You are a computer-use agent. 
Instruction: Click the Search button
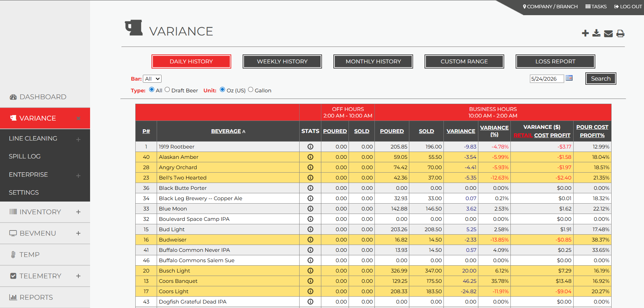point(601,79)
